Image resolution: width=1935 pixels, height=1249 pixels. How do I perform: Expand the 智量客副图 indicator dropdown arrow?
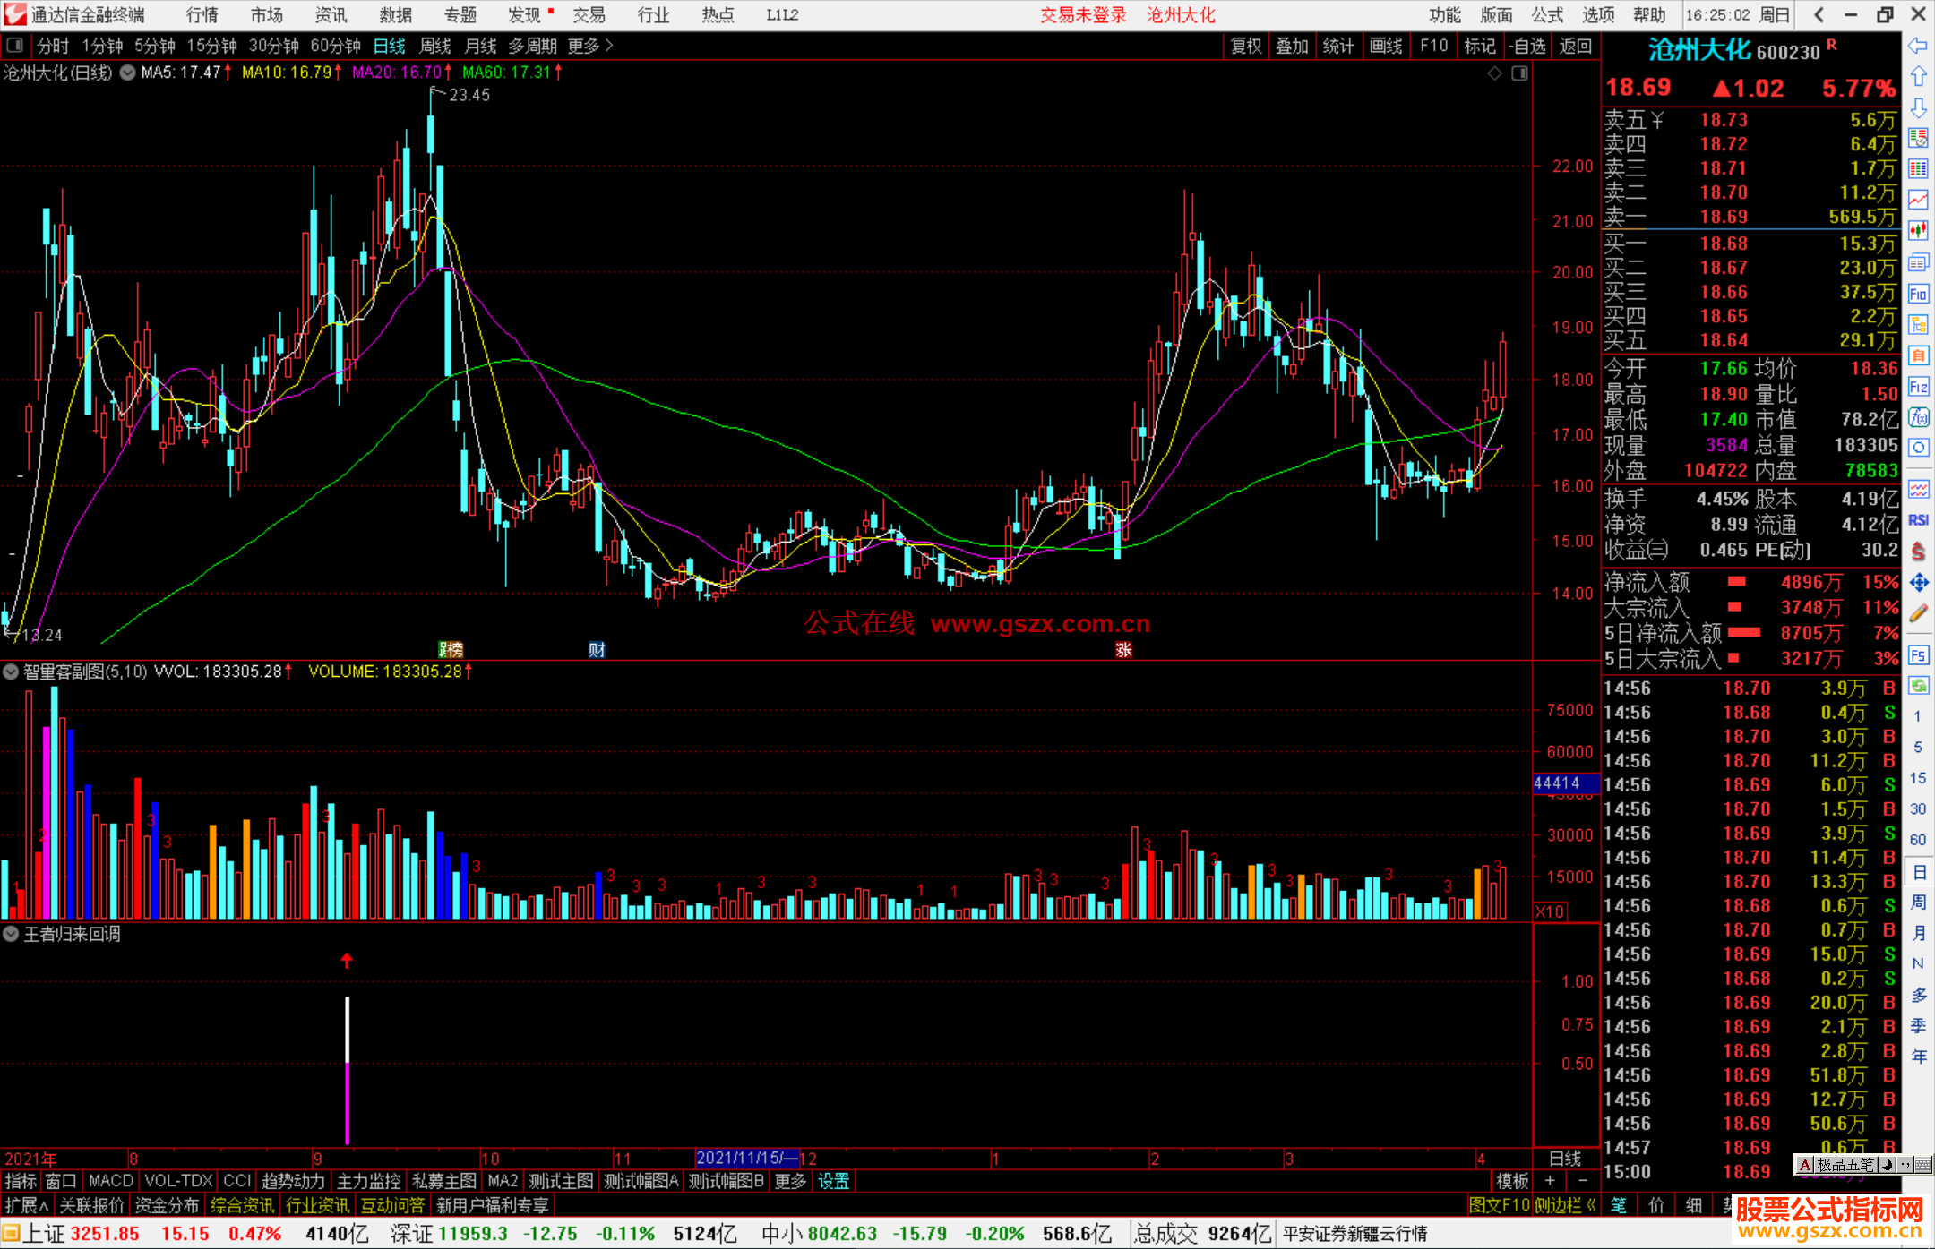point(11,671)
